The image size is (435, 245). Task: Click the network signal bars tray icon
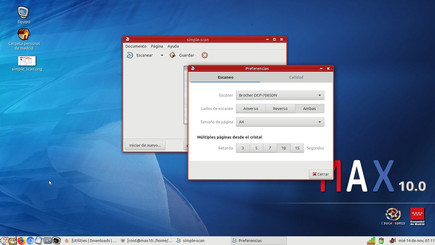(371, 241)
